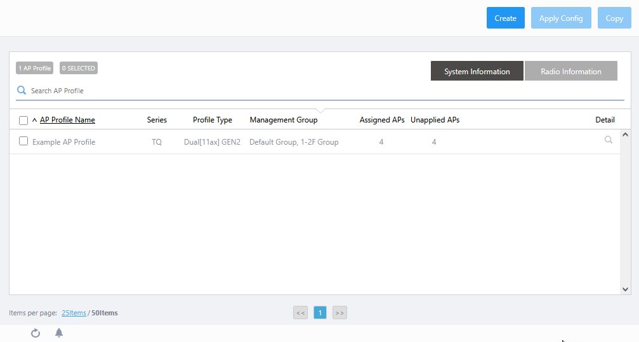This screenshot has height=342, width=639.
Task: Click the scrollbar down arrow
Action: point(626,289)
